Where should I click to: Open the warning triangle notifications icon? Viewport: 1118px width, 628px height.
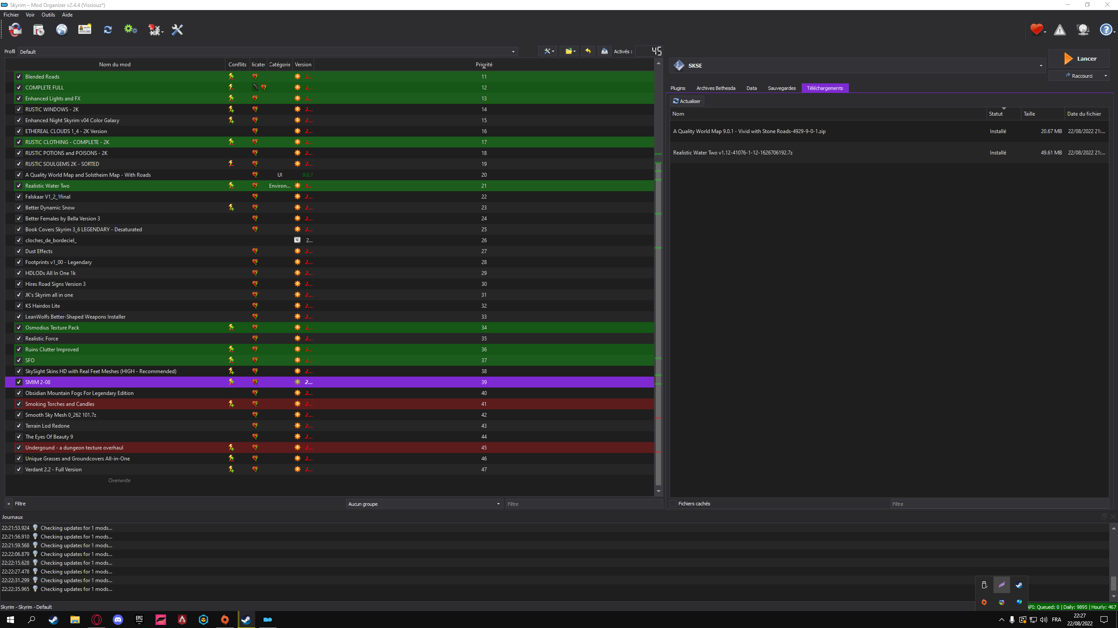[1060, 30]
